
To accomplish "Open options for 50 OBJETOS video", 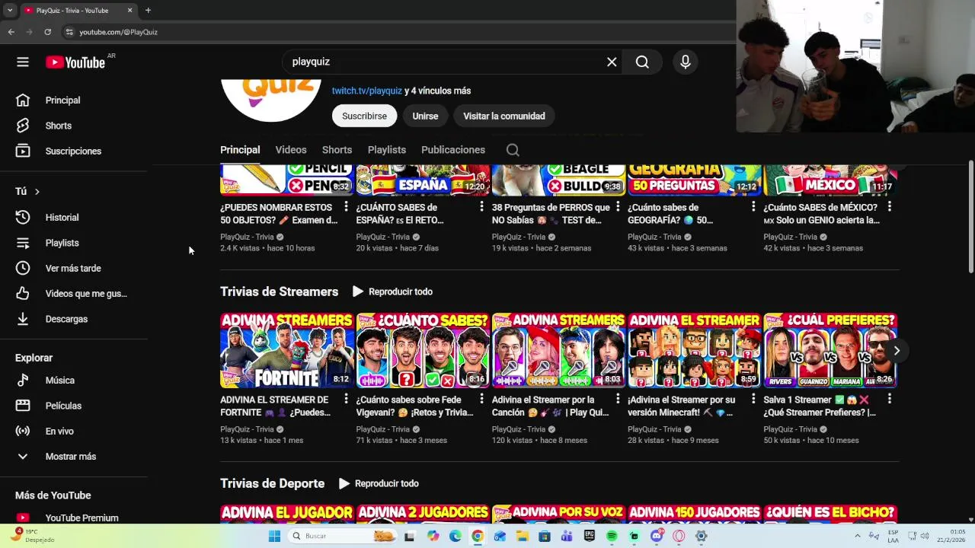I will click(x=346, y=207).
